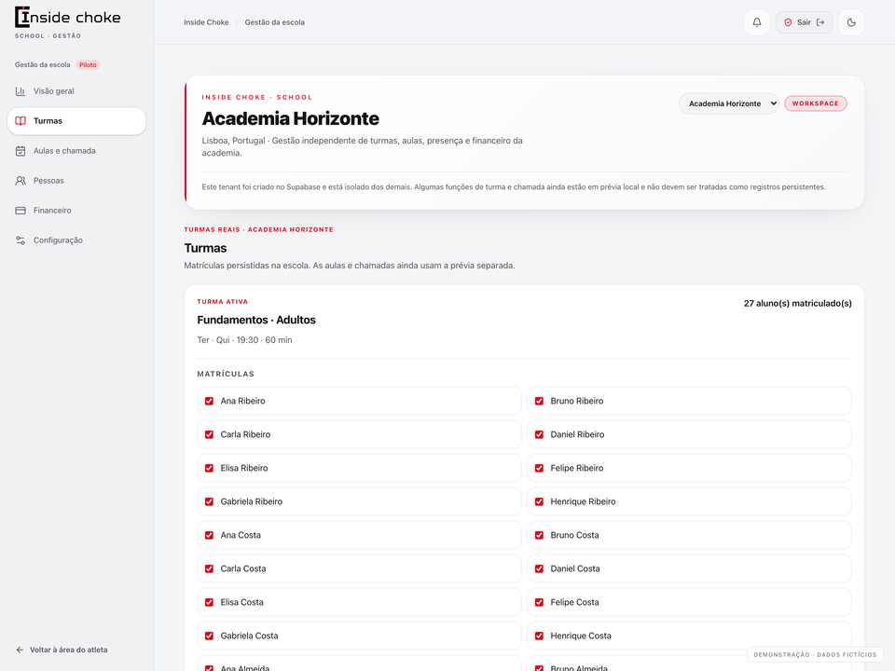The image size is (895, 671).
Task: Click the Inside Choke logo icon
Action: 21,17
